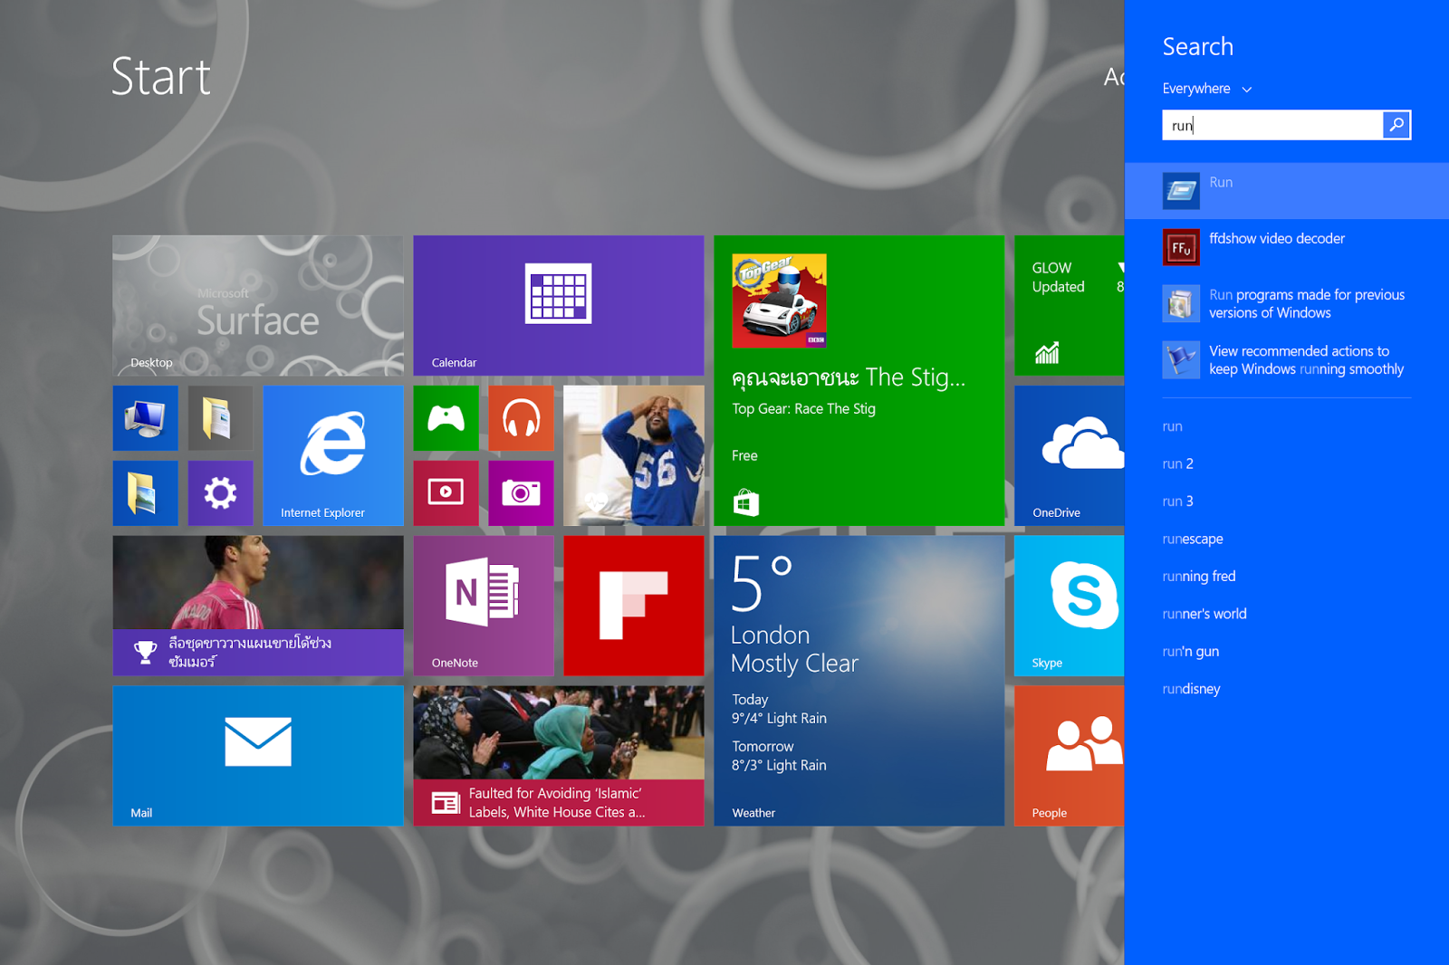Open ffdshow video decoder result
This screenshot has width=1449, height=965.
coord(1287,247)
